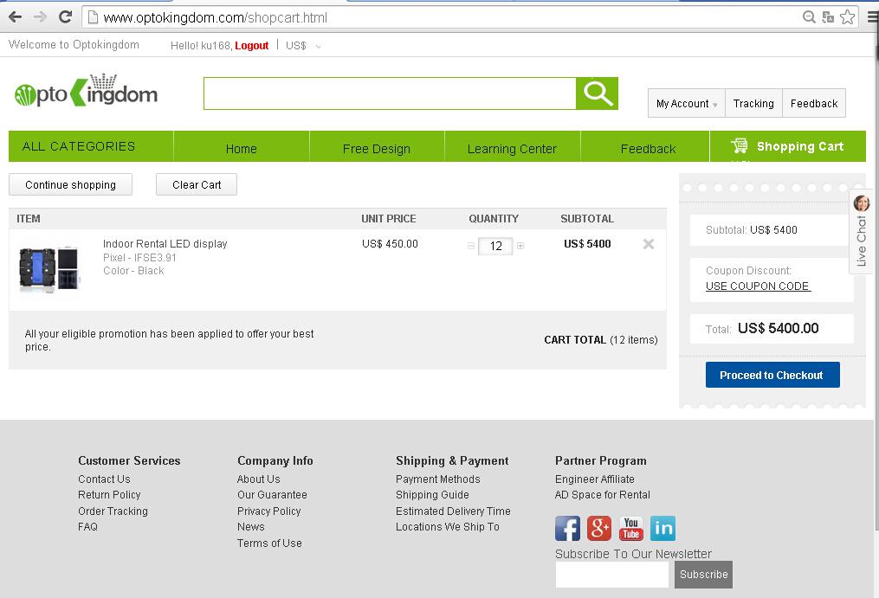Click the newsletter email input field
The width and height of the screenshot is (879, 598).
coord(611,574)
